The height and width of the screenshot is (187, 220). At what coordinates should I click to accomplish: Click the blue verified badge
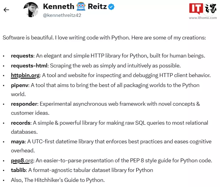coord(111,7)
